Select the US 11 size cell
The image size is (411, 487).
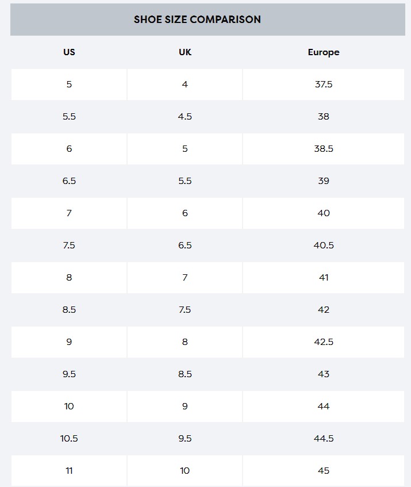click(x=69, y=471)
